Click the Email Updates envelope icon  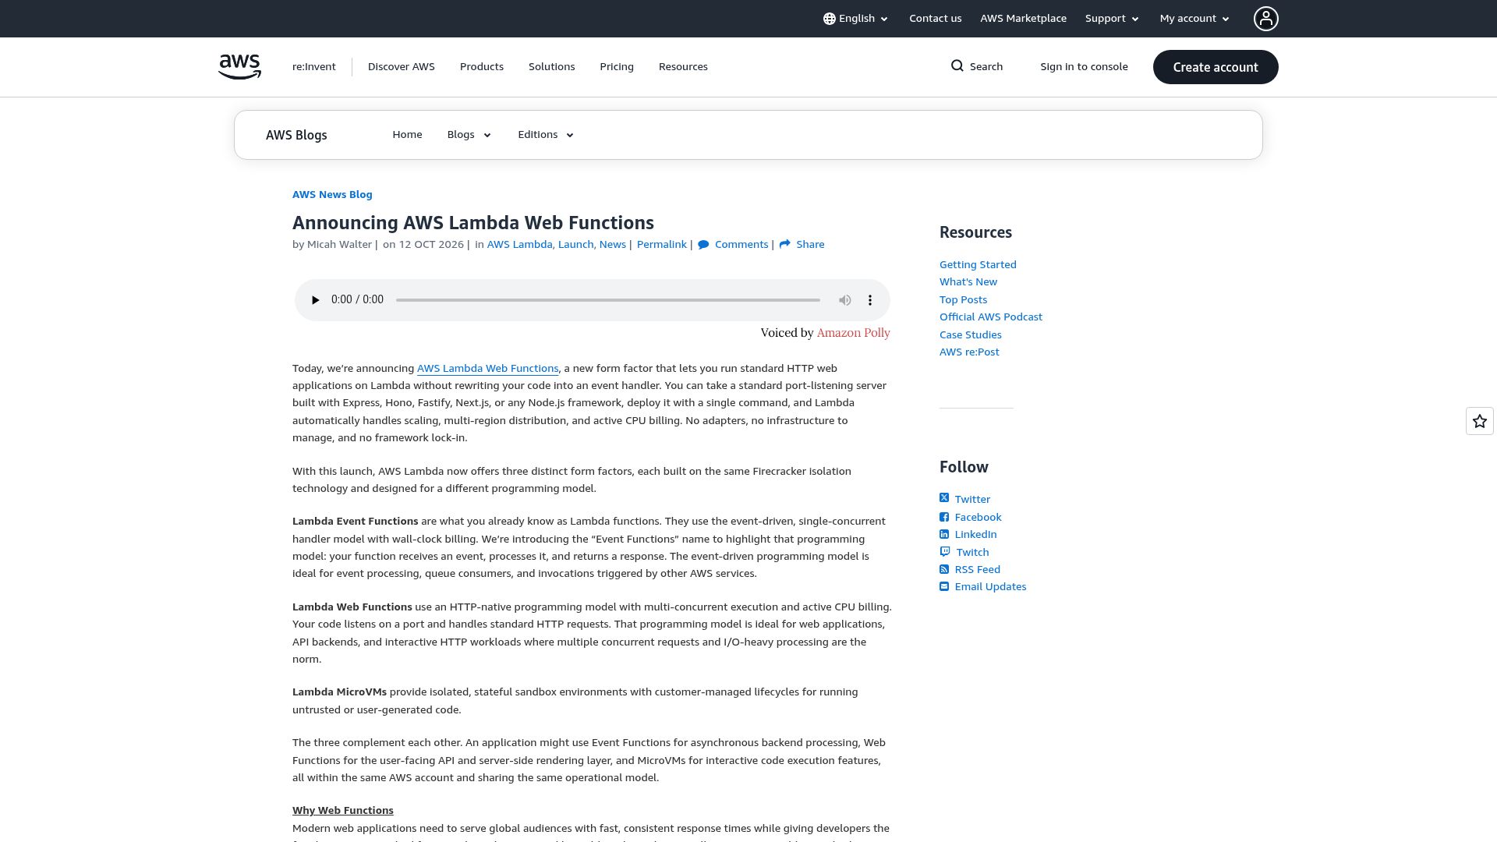(944, 587)
